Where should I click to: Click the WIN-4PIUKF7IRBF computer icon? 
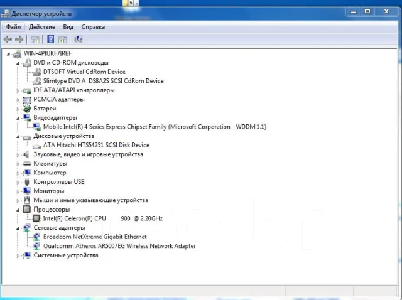(17, 53)
